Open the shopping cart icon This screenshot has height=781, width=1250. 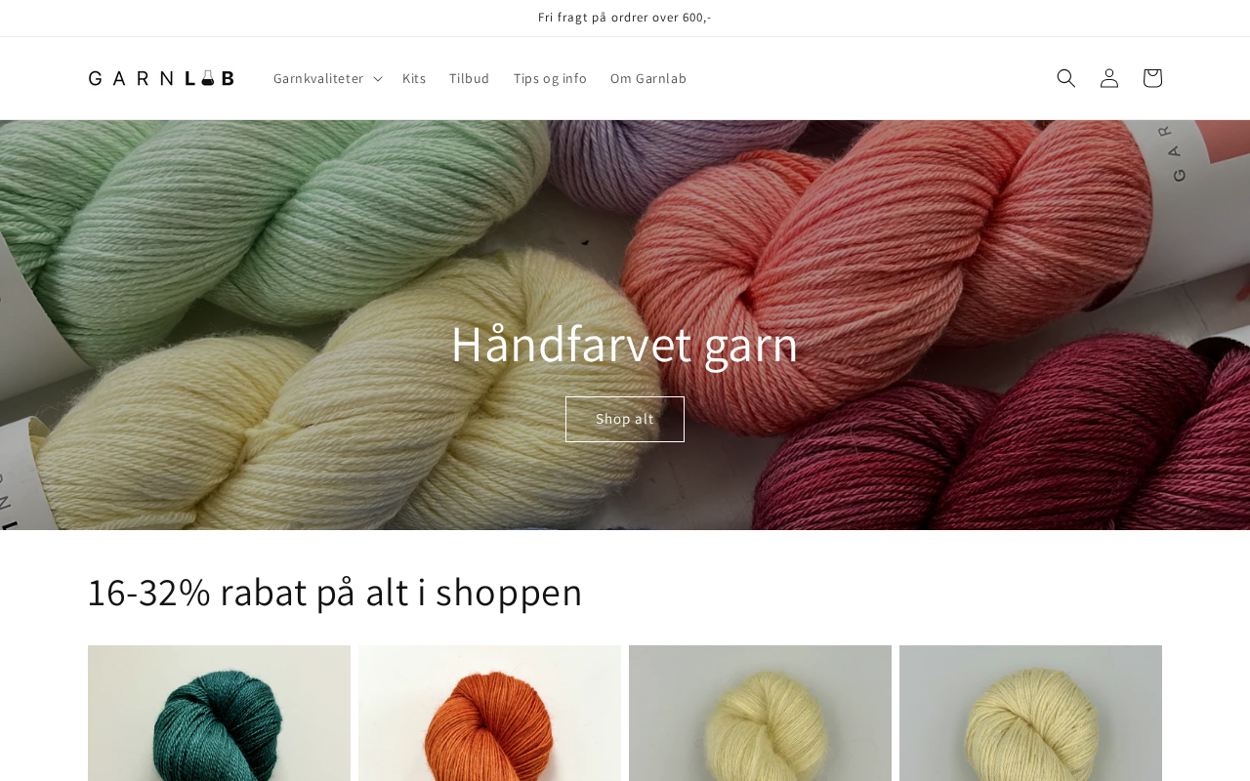(x=1152, y=78)
